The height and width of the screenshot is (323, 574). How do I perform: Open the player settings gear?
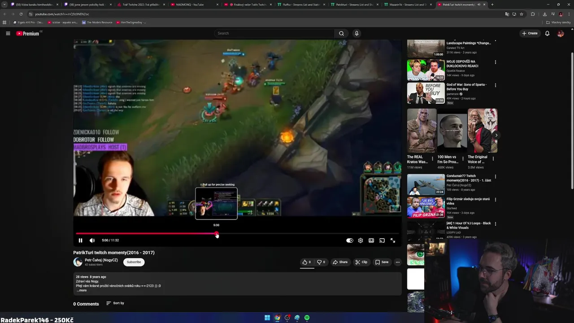(x=361, y=240)
